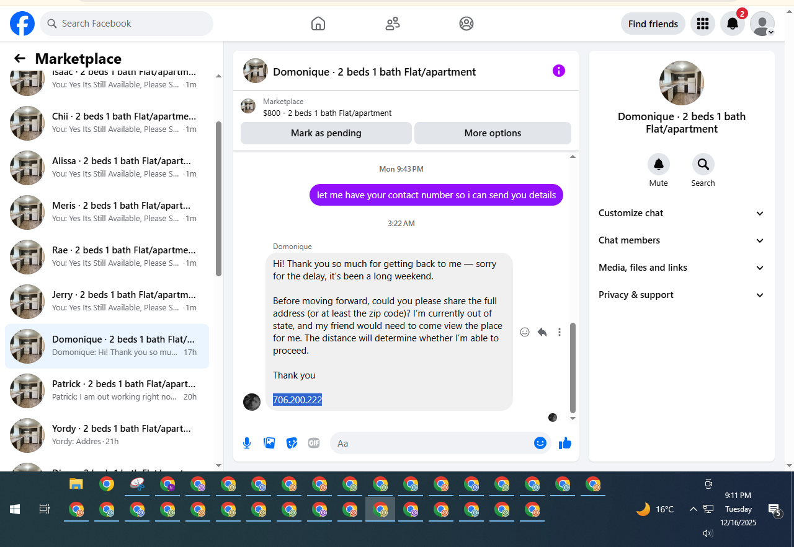The height and width of the screenshot is (547, 794).
Task: Click the back arrow beside Marketplace
Action: (x=20, y=58)
